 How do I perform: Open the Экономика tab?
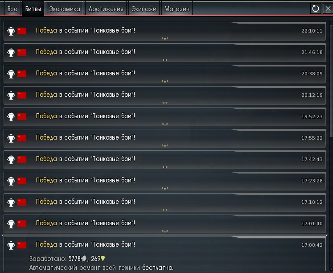click(x=65, y=9)
